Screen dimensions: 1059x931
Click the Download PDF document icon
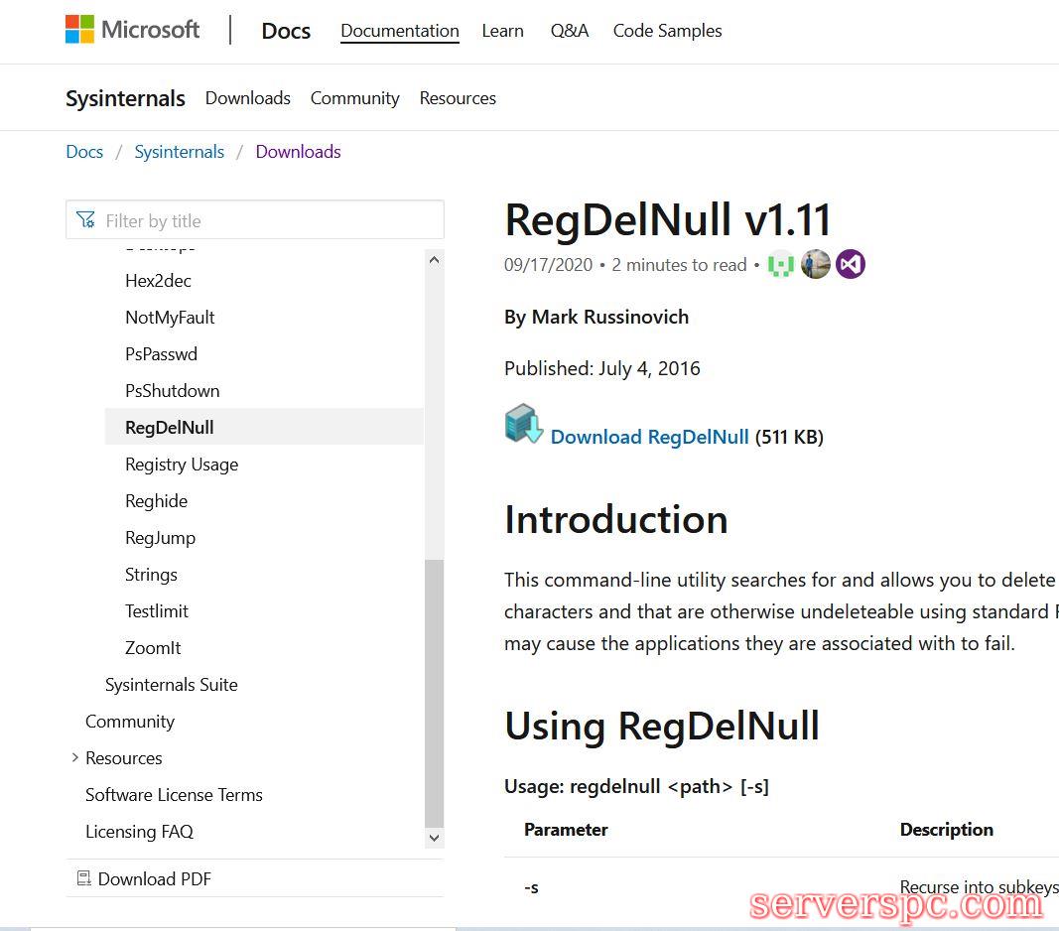coord(84,878)
